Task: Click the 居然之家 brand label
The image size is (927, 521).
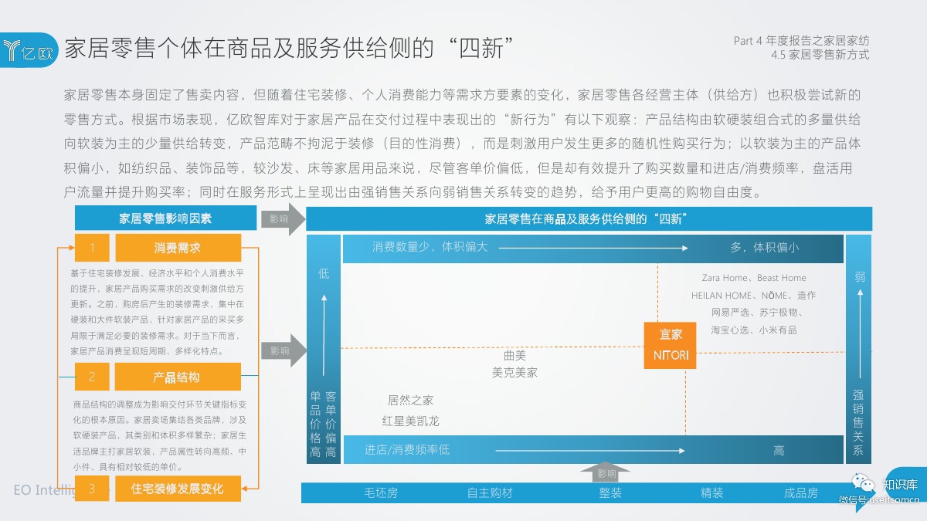Action: point(410,400)
